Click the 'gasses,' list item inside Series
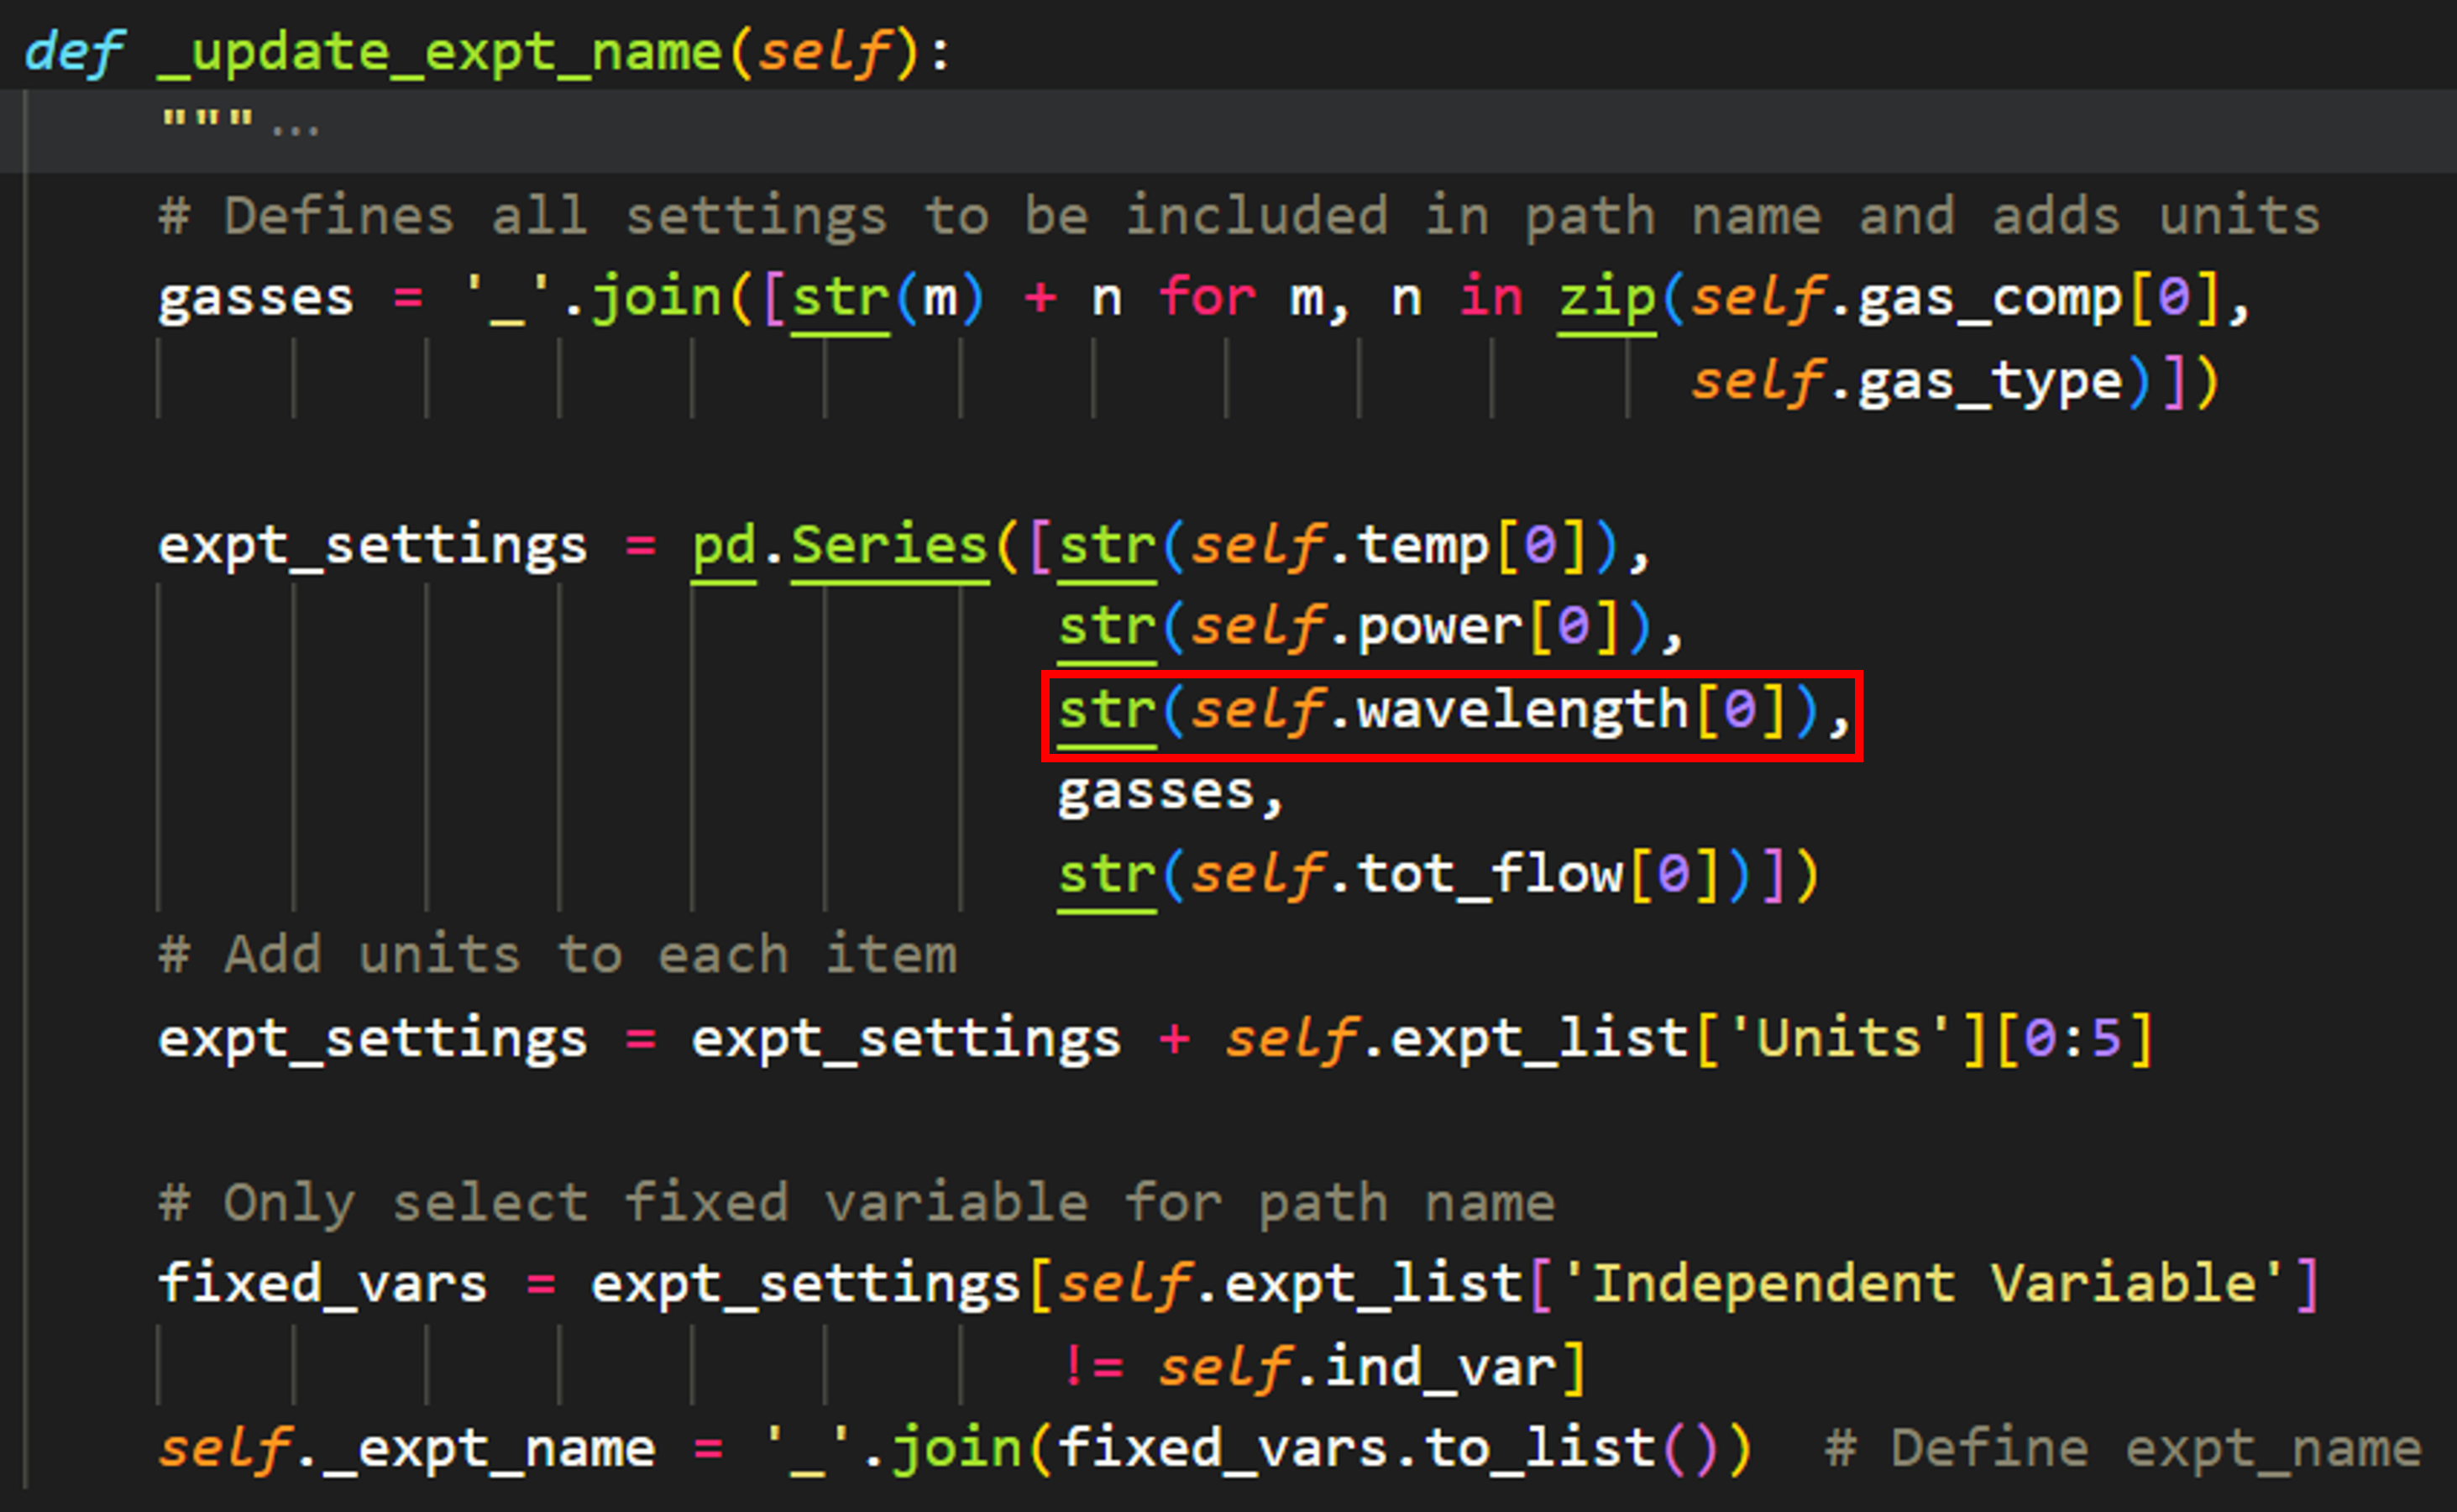Viewport: 2457px width, 1512px height. point(1171,793)
